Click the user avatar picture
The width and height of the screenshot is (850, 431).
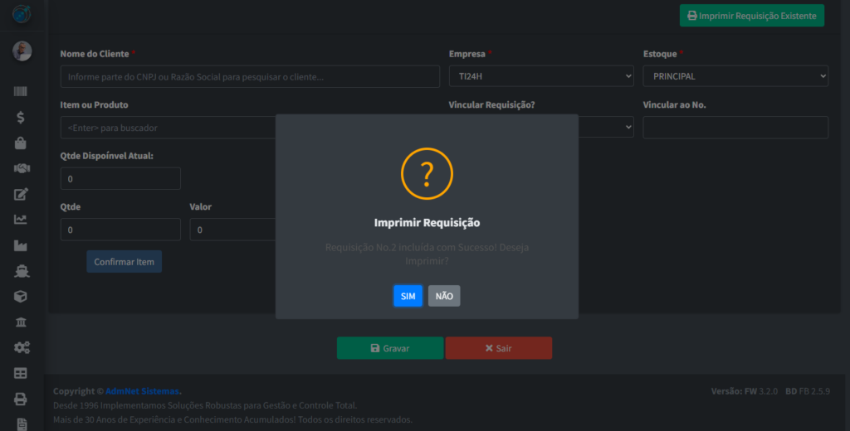pyautogui.click(x=22, y=51)
